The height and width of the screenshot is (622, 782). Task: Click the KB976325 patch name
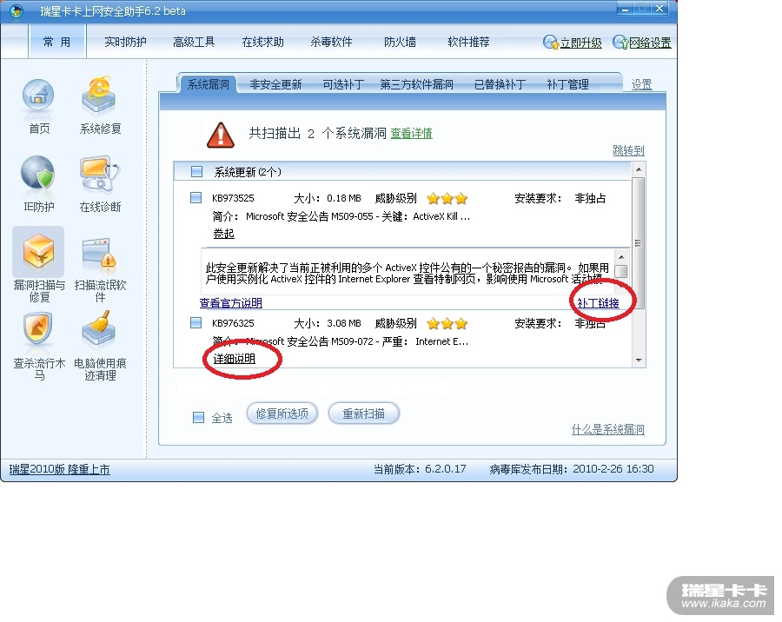pyautogui.click(x=233, y=323)
